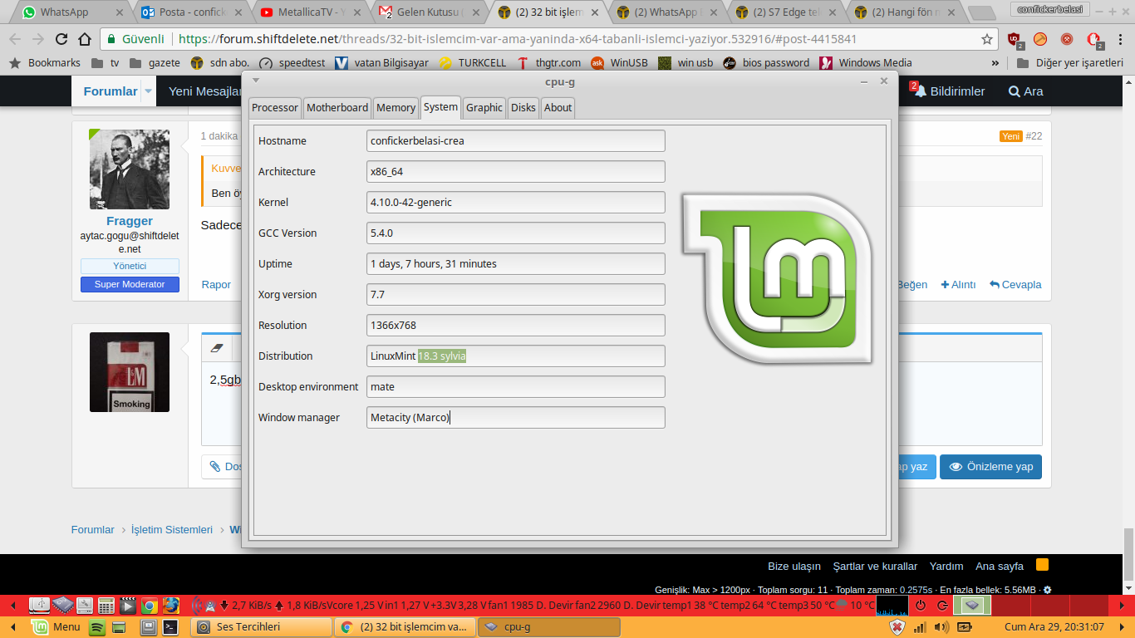
Task: Open the Diğer yer işaretleri folder
Action: [x=1070, y=62]
